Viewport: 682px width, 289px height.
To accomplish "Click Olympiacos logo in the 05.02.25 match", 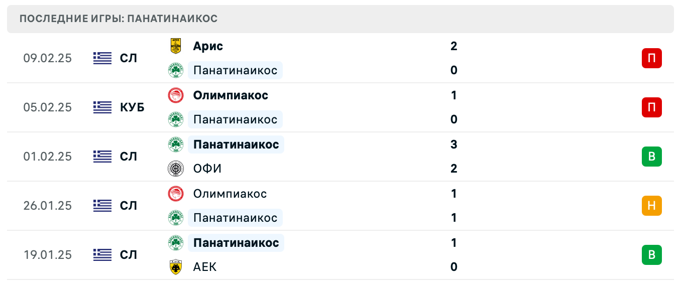I will 175,95.
